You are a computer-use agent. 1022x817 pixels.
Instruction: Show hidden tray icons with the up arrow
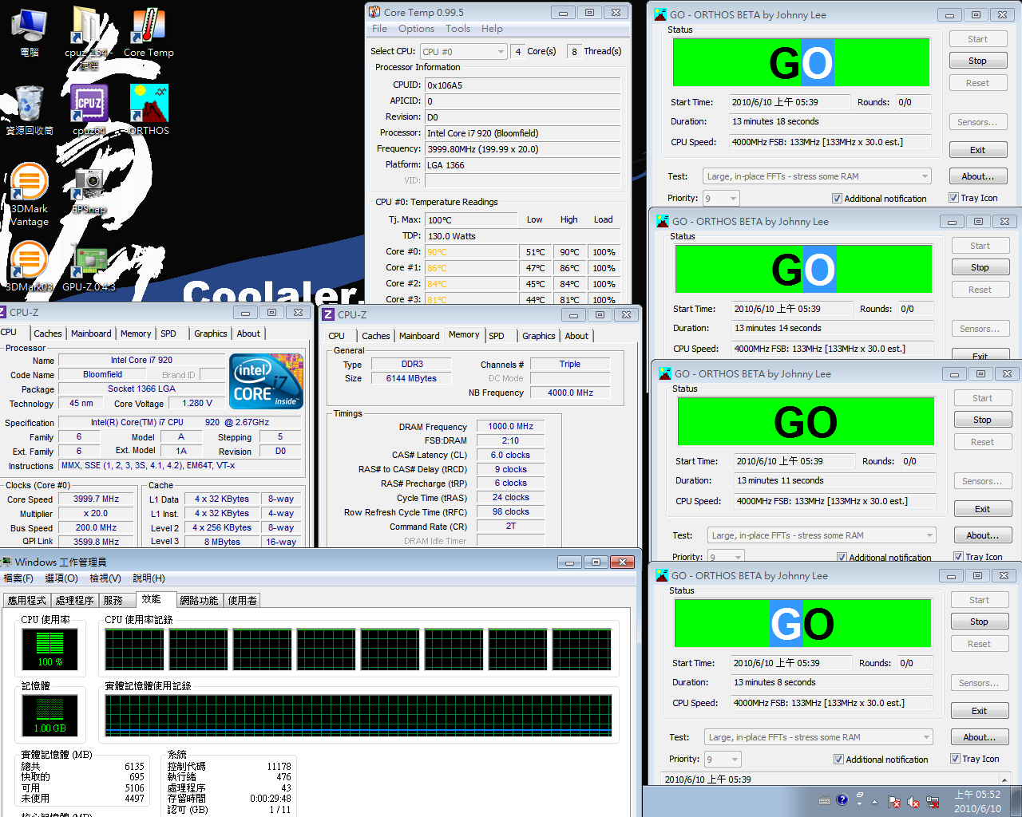tap(874, 802)
